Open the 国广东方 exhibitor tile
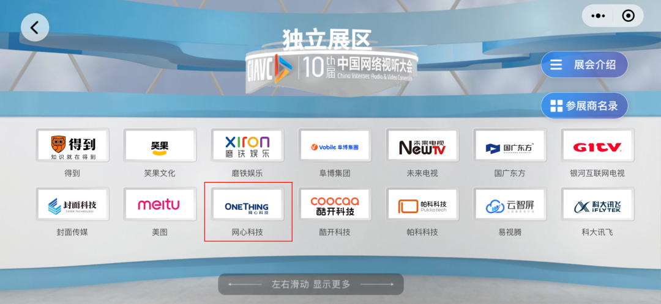 510,145
